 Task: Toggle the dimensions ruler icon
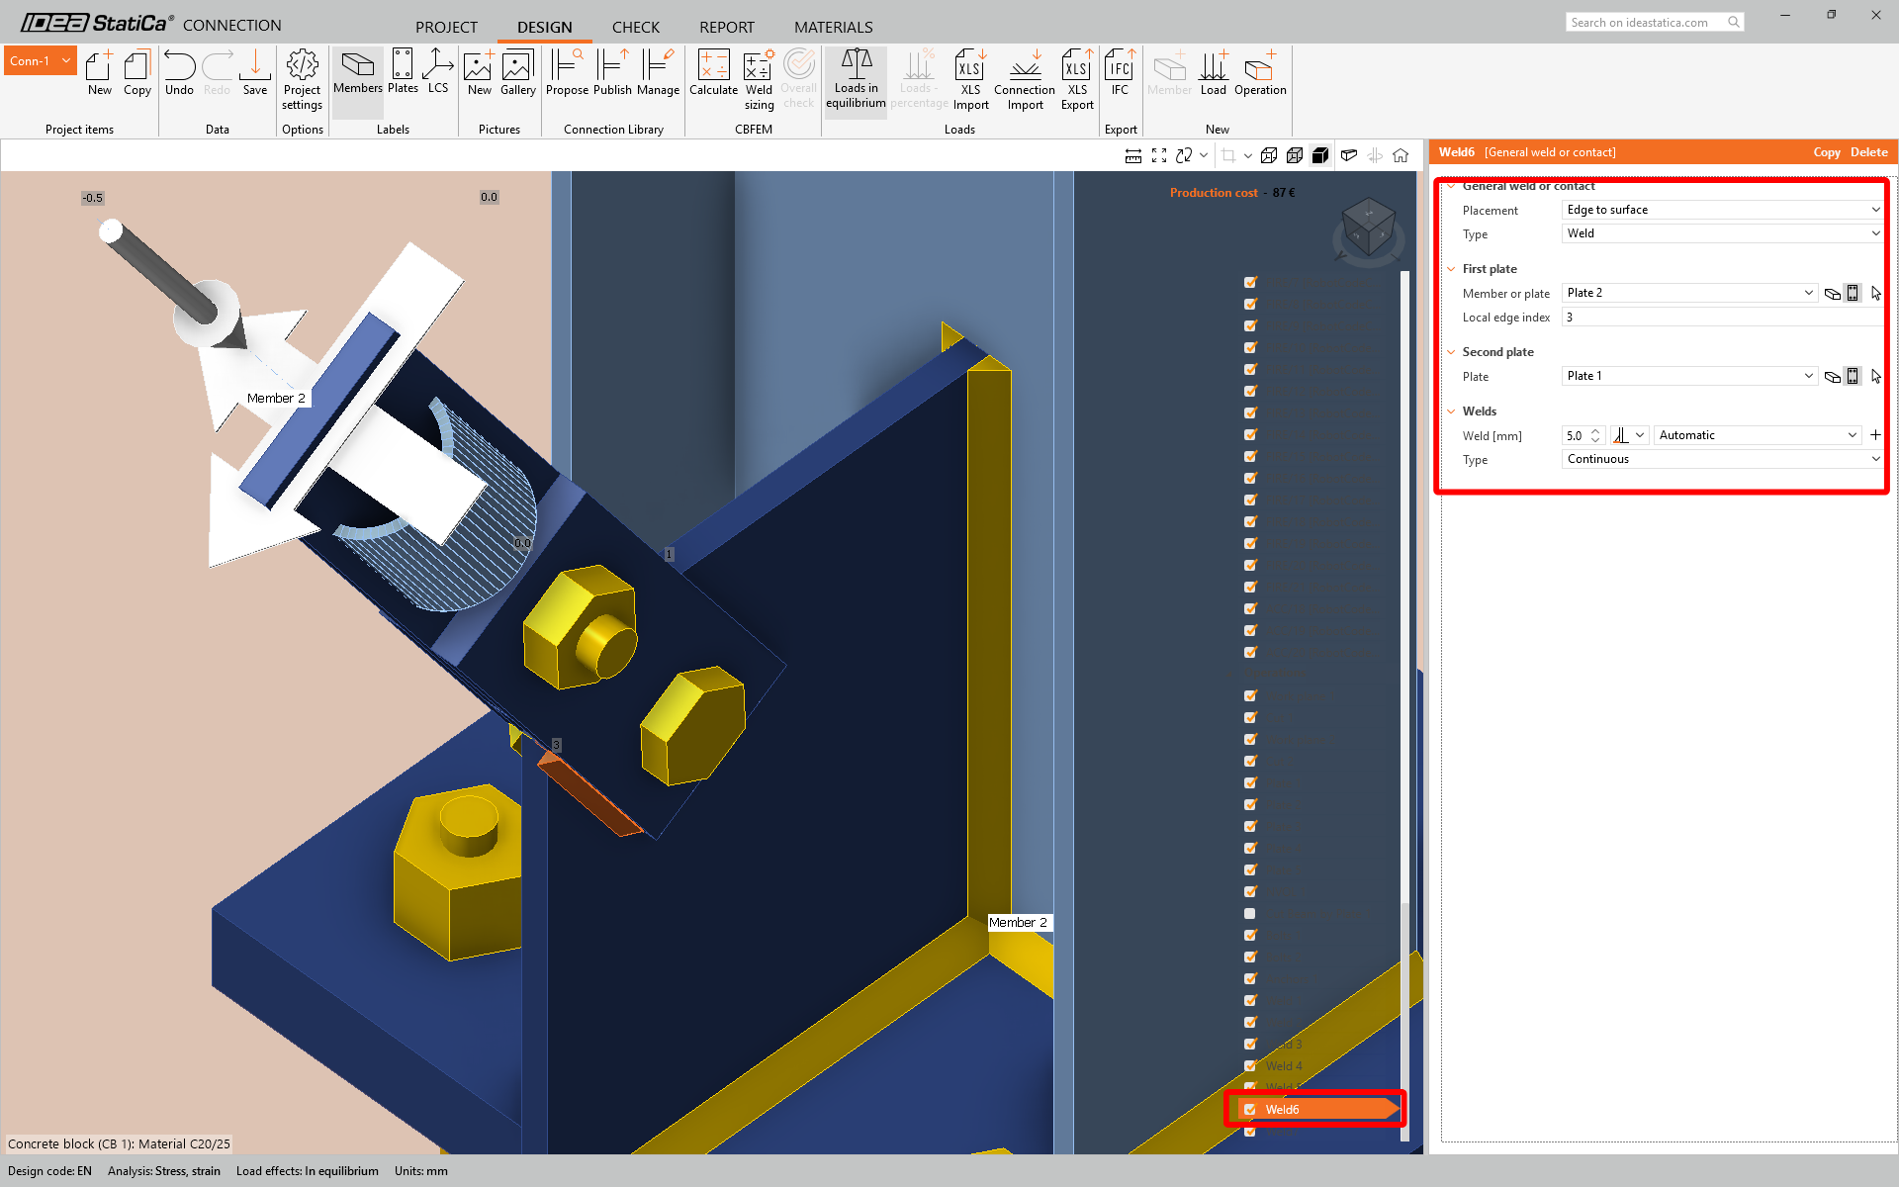pyautogui.click(x=1133, y=155)
